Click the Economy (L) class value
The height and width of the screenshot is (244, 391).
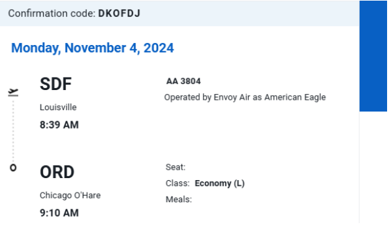click(220, 183)
